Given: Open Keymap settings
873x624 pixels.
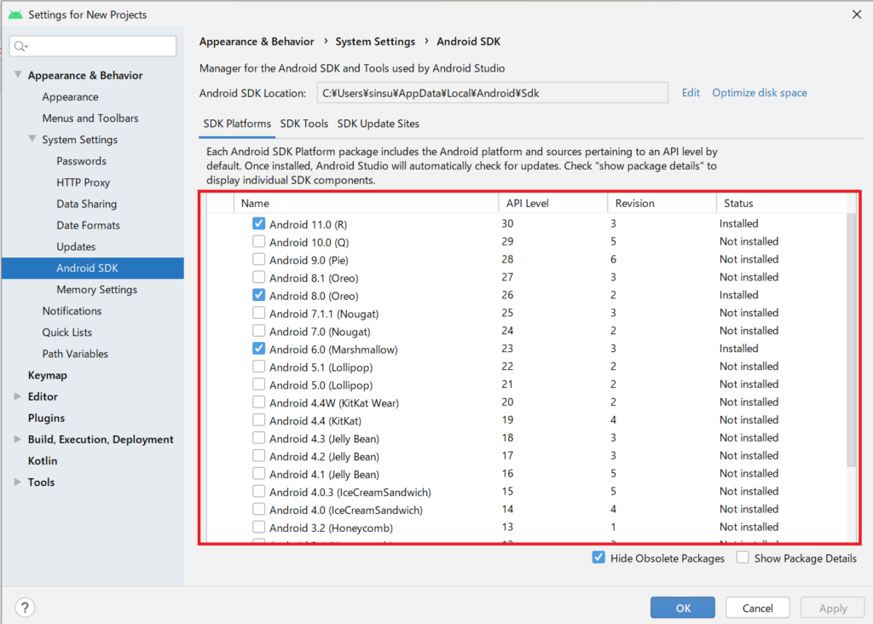Looking at the screenshot, I should coord(48,375).
